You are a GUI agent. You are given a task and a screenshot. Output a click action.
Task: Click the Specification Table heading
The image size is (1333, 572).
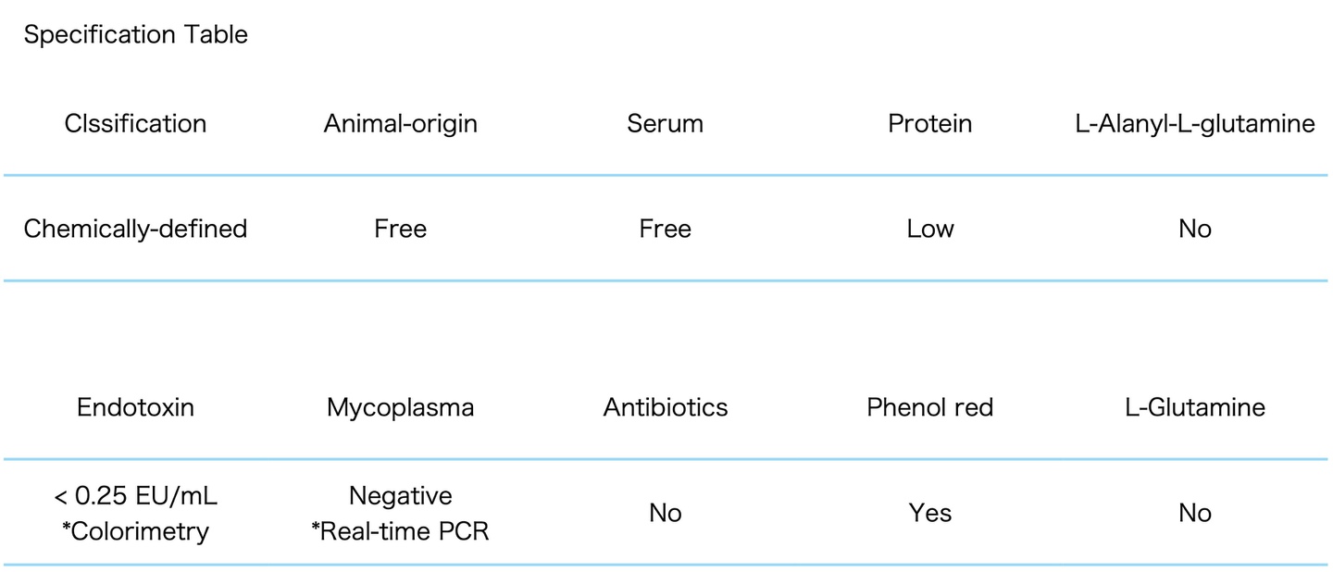[135, 35]
